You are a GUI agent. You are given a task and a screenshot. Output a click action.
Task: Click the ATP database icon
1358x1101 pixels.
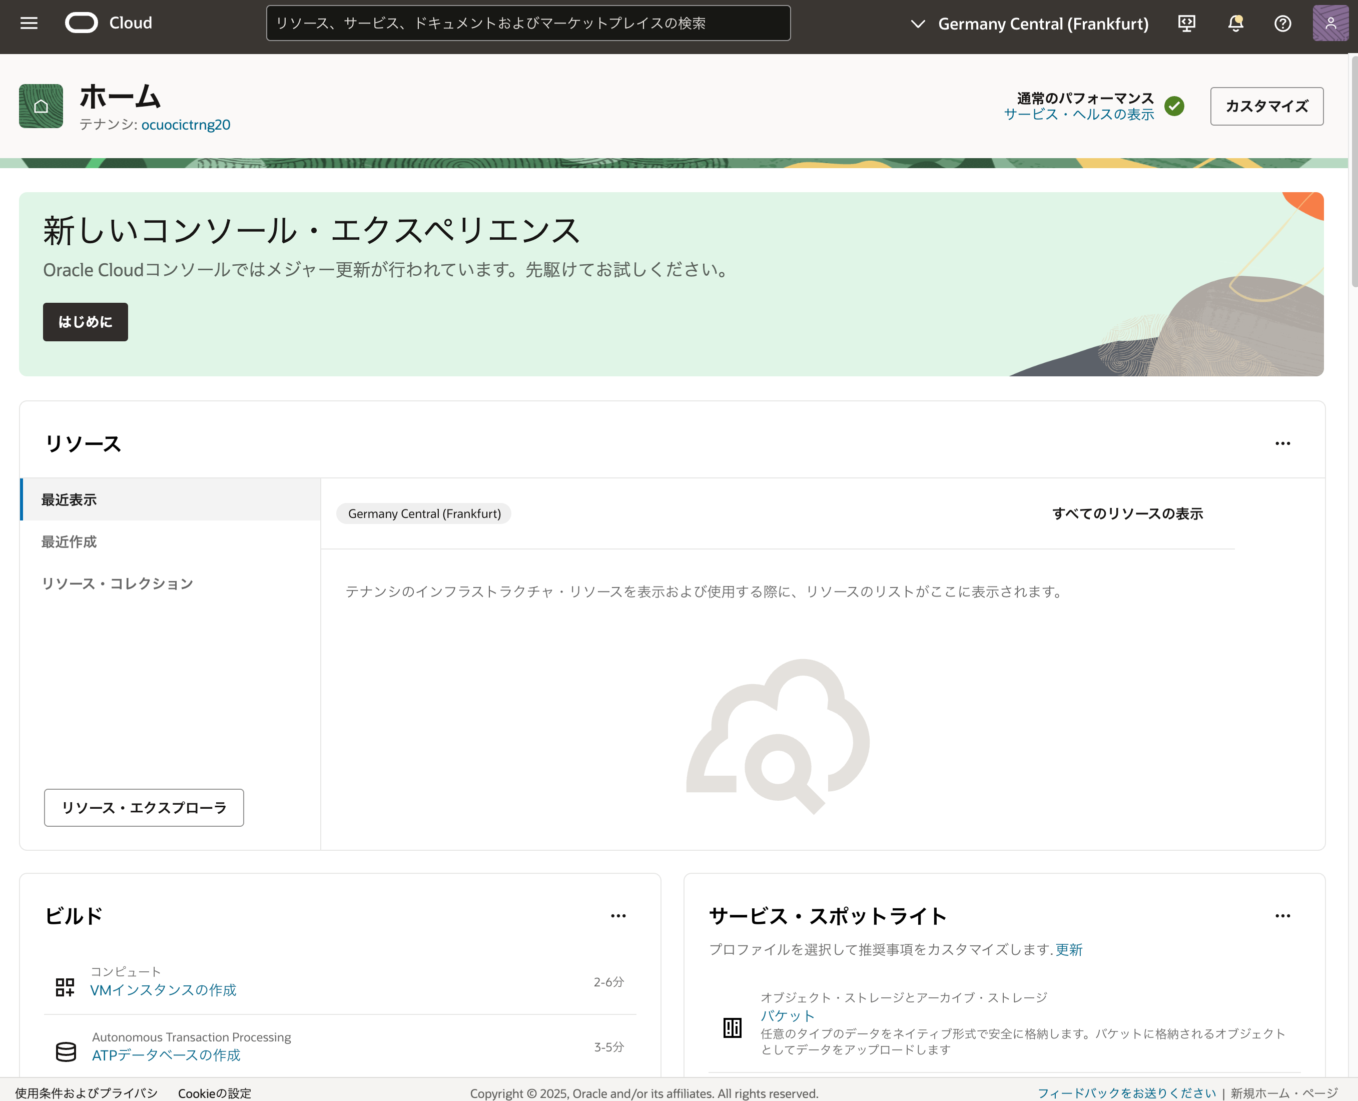click(x=66, y=1051)
